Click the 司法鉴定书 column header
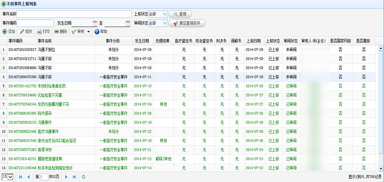 pos(204,41)
